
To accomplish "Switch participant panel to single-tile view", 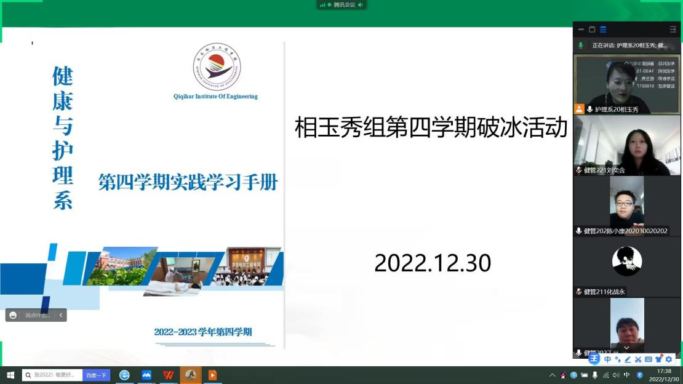I will 592,30.
